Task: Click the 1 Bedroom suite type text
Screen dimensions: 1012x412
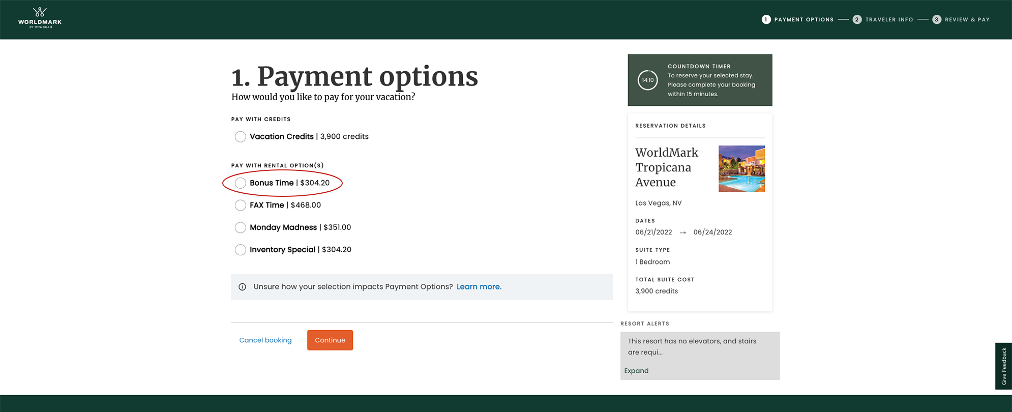Action: tap(652, 262)
